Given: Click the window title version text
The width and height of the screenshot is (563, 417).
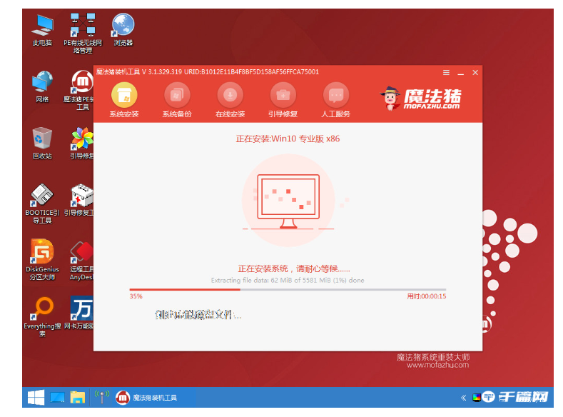Looking at the screenshot, I should tap(208, 72).
